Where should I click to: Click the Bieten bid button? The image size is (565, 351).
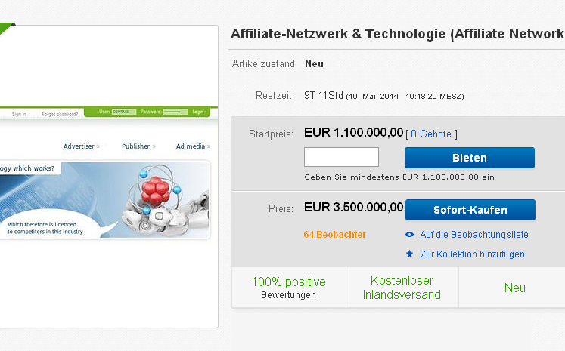tap(469, 158)
